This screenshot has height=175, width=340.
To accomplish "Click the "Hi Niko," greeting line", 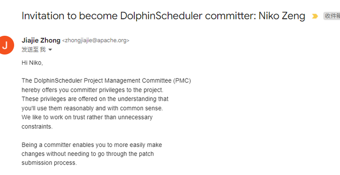I will point(32,63).
